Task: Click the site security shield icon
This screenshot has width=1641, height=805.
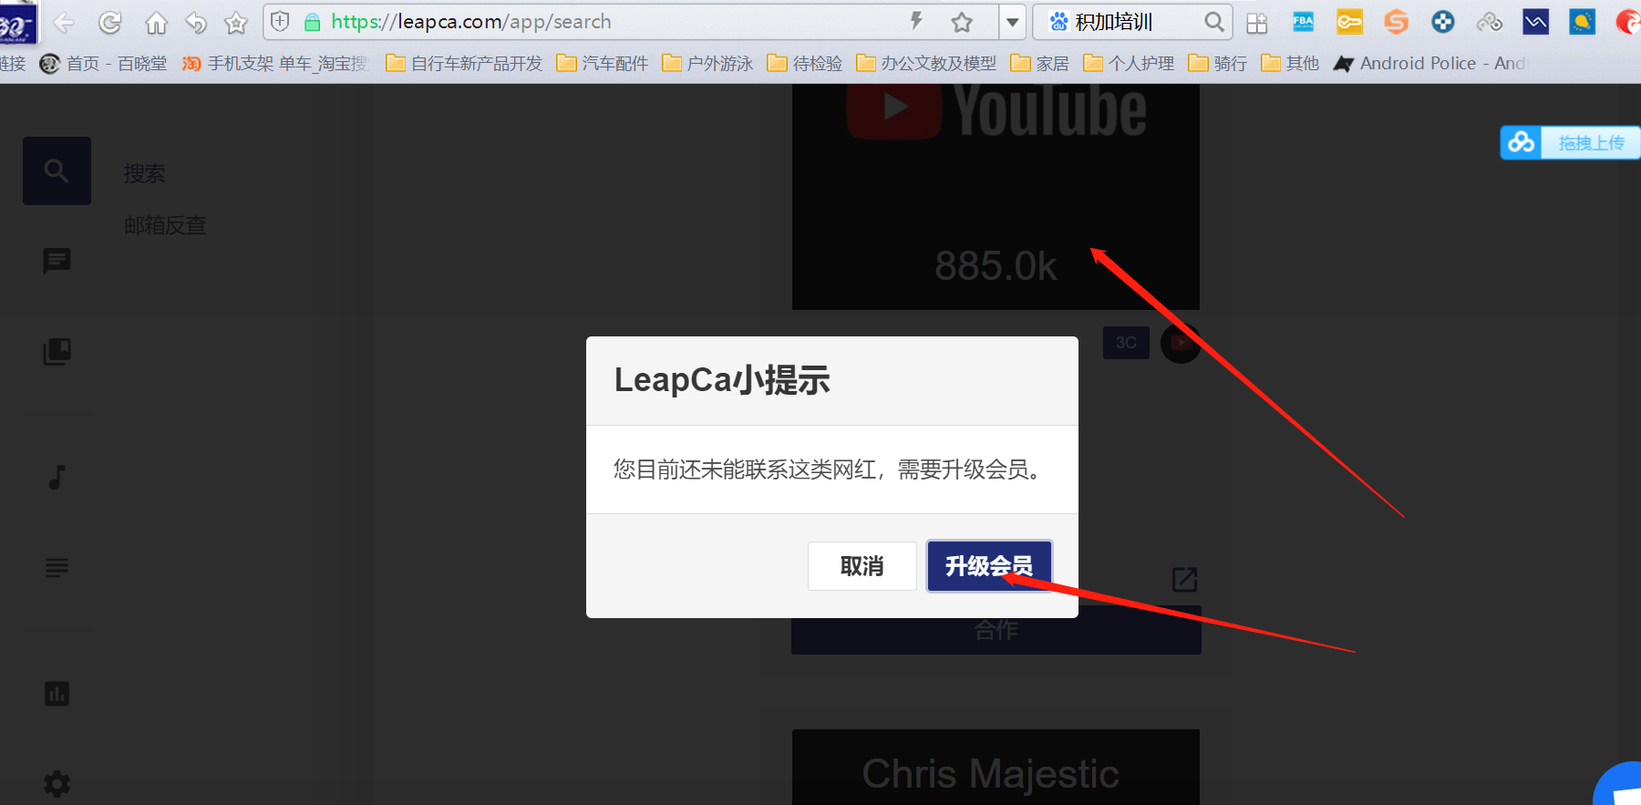Action: 280,22
